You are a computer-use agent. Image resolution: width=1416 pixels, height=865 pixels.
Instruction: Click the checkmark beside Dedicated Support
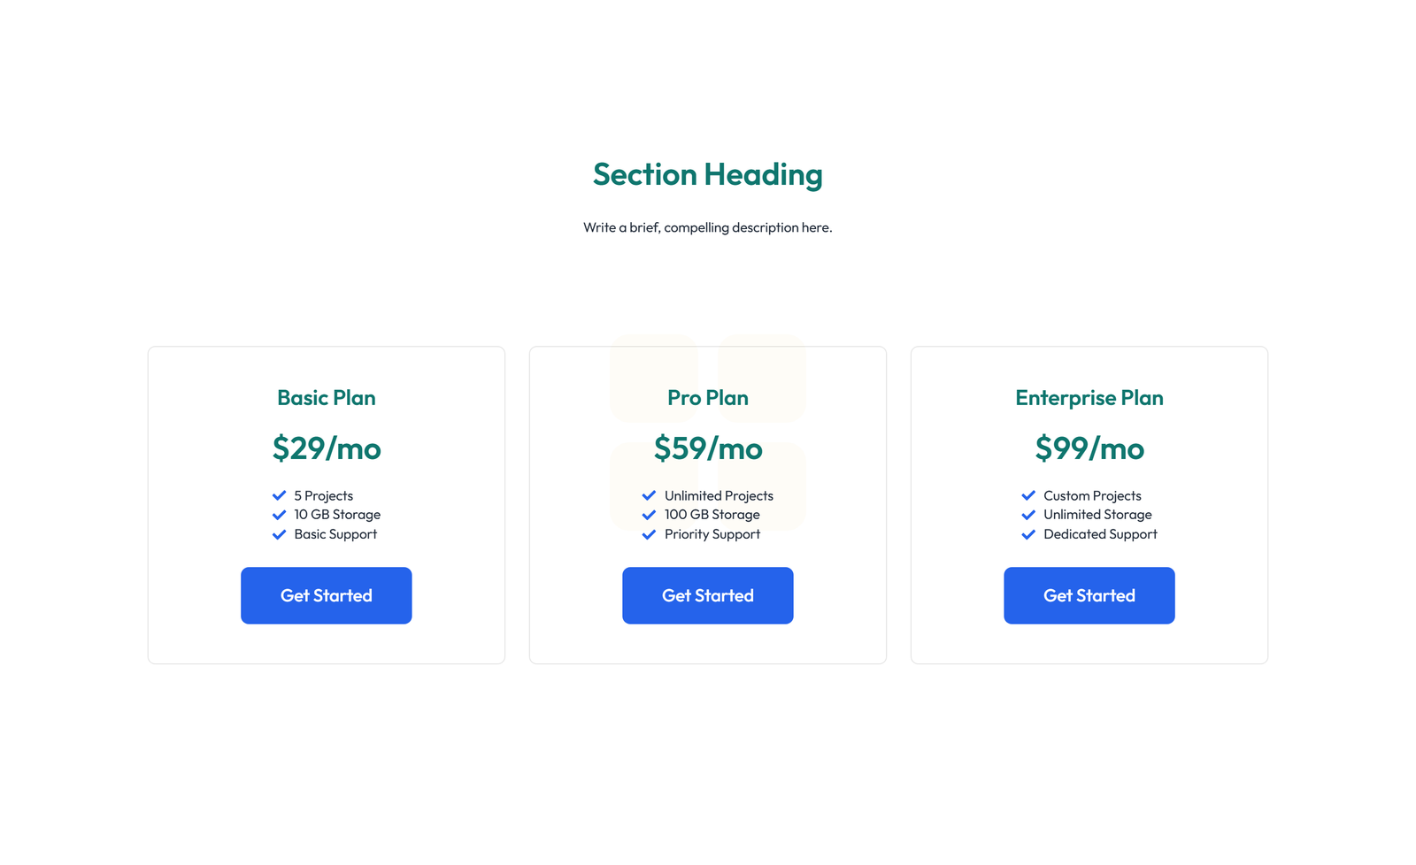click(x=1028, y=534)
